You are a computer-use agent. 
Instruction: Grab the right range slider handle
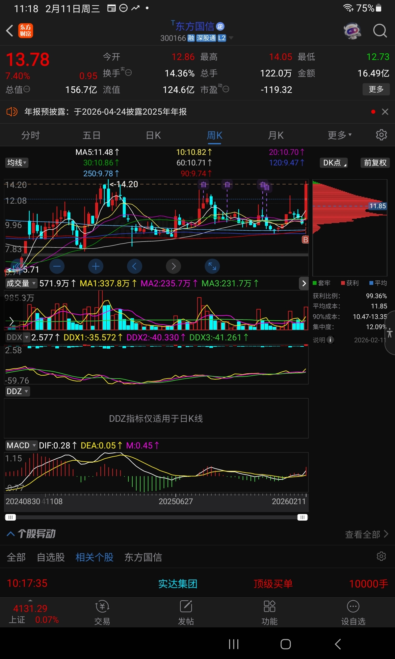pyautogui.click(x=302, y=517)
